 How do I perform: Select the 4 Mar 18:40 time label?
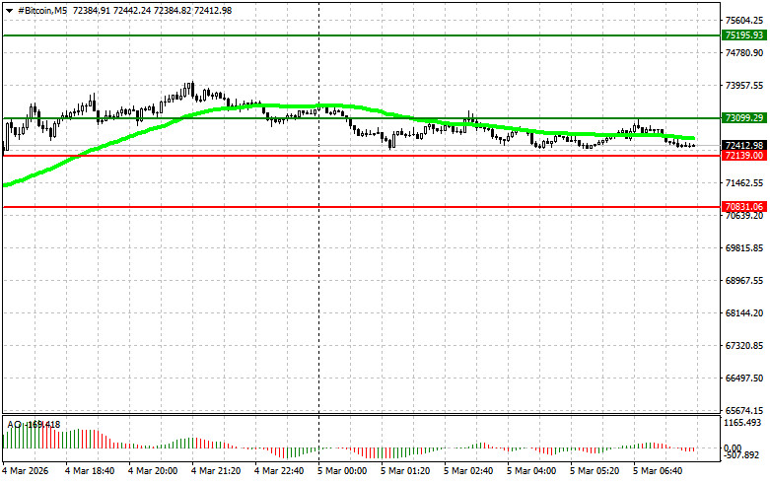[x=90, y=471]
